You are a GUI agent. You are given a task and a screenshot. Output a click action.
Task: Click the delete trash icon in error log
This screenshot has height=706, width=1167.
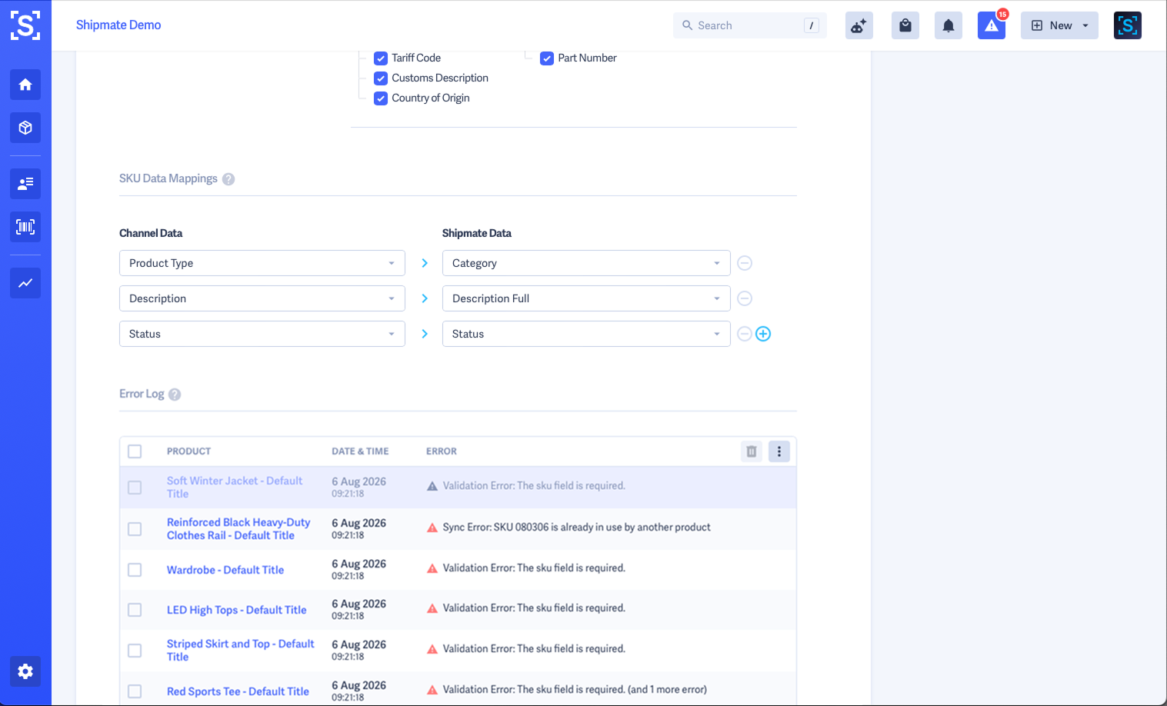(752, 451)
